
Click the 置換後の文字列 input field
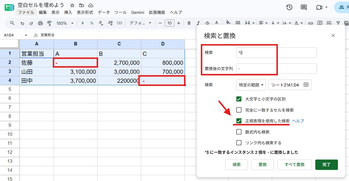point(277,69)
